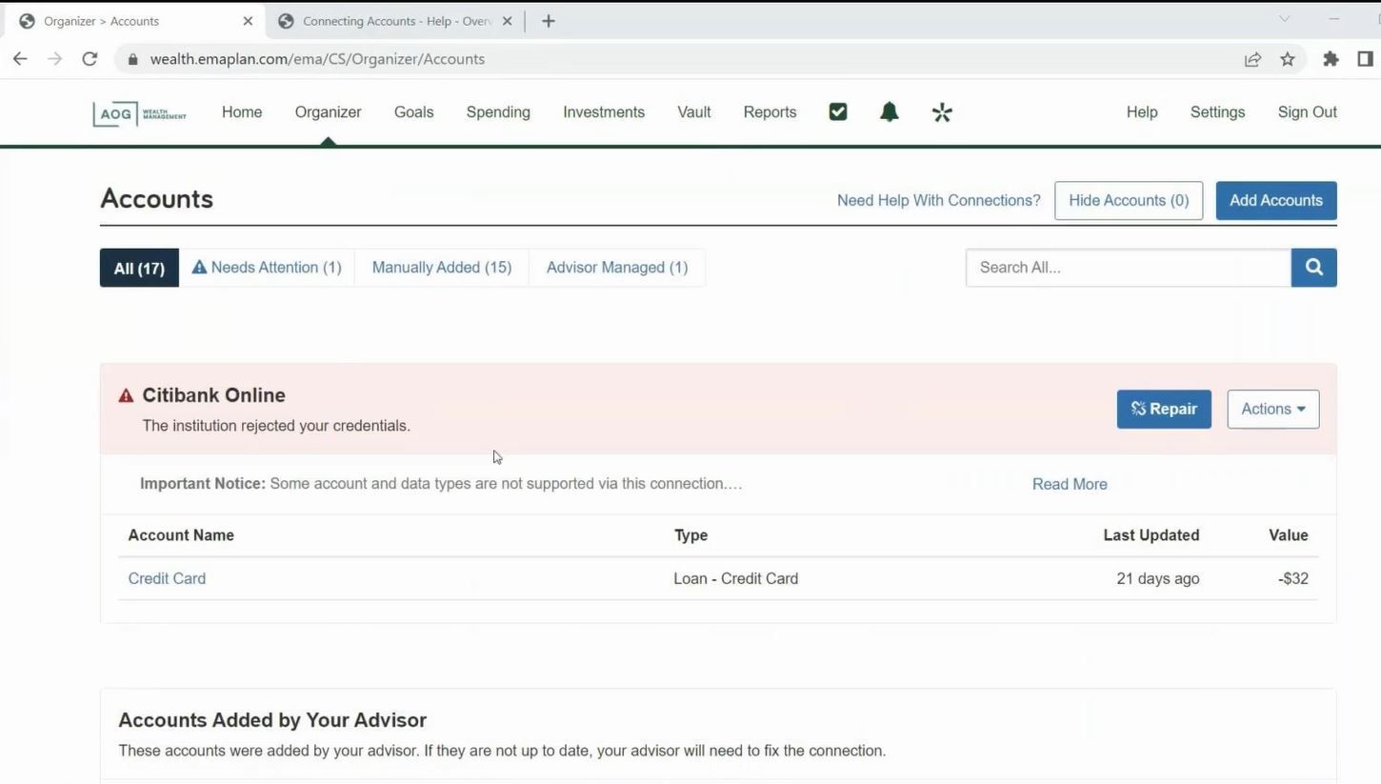Viewport: 1381px width, 784px height.
Task: Select the Manually Added (15) tab
Action: coord(442,268)
